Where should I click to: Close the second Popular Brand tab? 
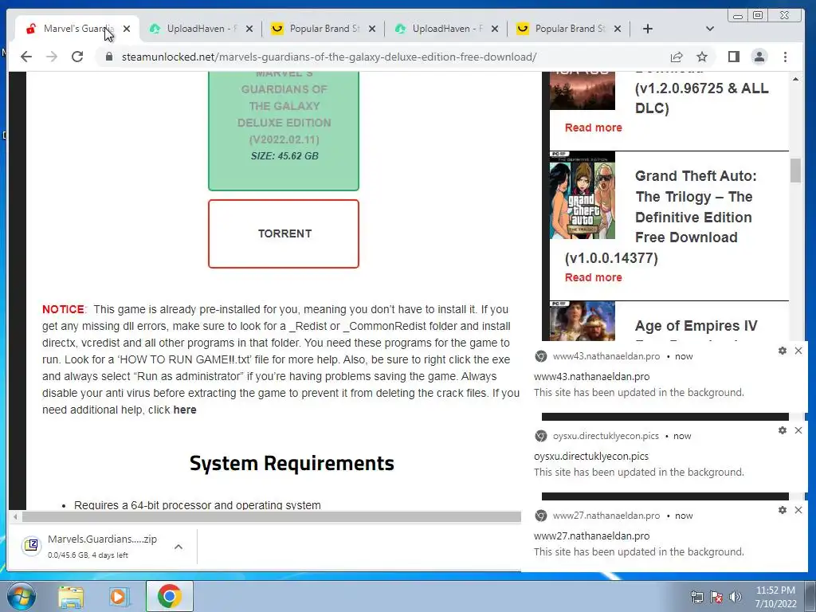coord(618,29)
